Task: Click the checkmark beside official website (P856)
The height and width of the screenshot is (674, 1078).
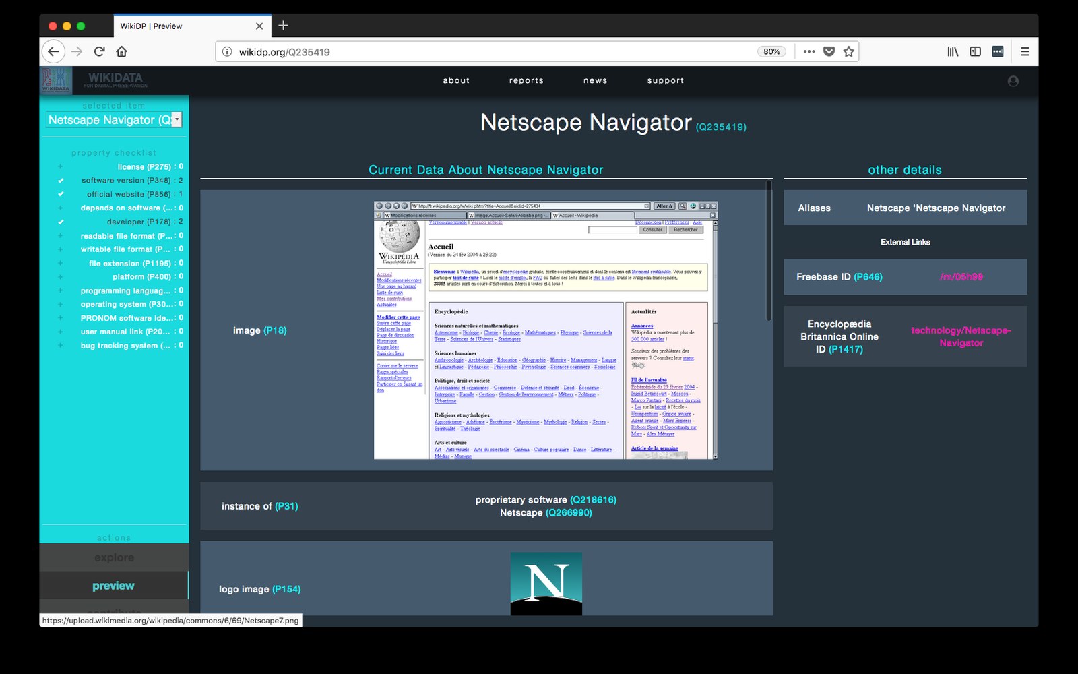Action: click(x=61, y=194)
